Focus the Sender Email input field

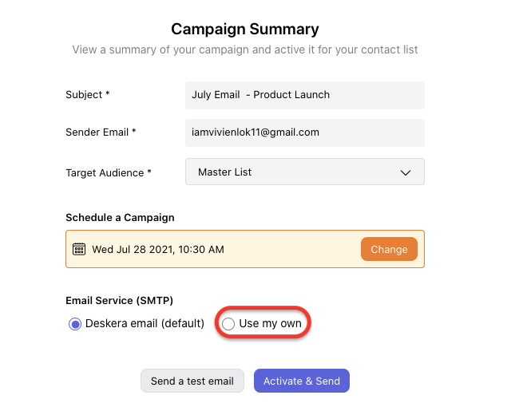pyautogui.click(x=305, y=132)
